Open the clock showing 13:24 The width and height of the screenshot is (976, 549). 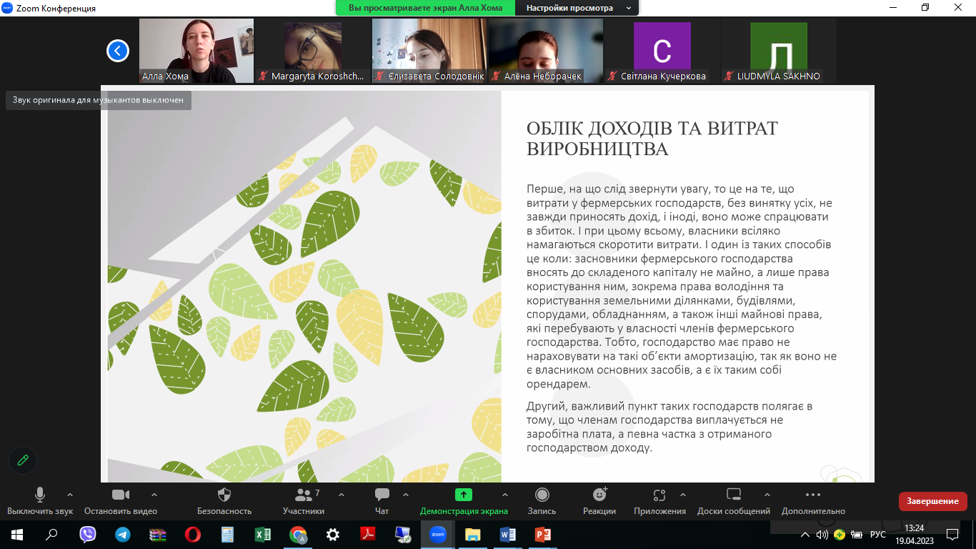pos(914,534)
